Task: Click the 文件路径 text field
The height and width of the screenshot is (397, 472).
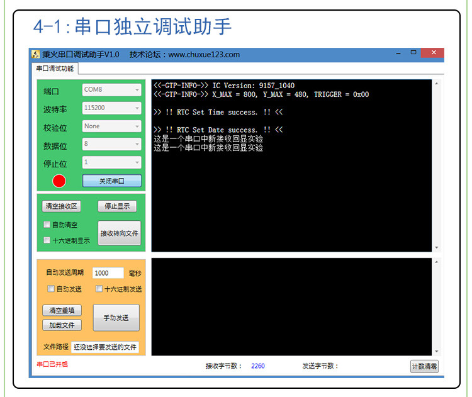Action: click(x=105, y=347)
